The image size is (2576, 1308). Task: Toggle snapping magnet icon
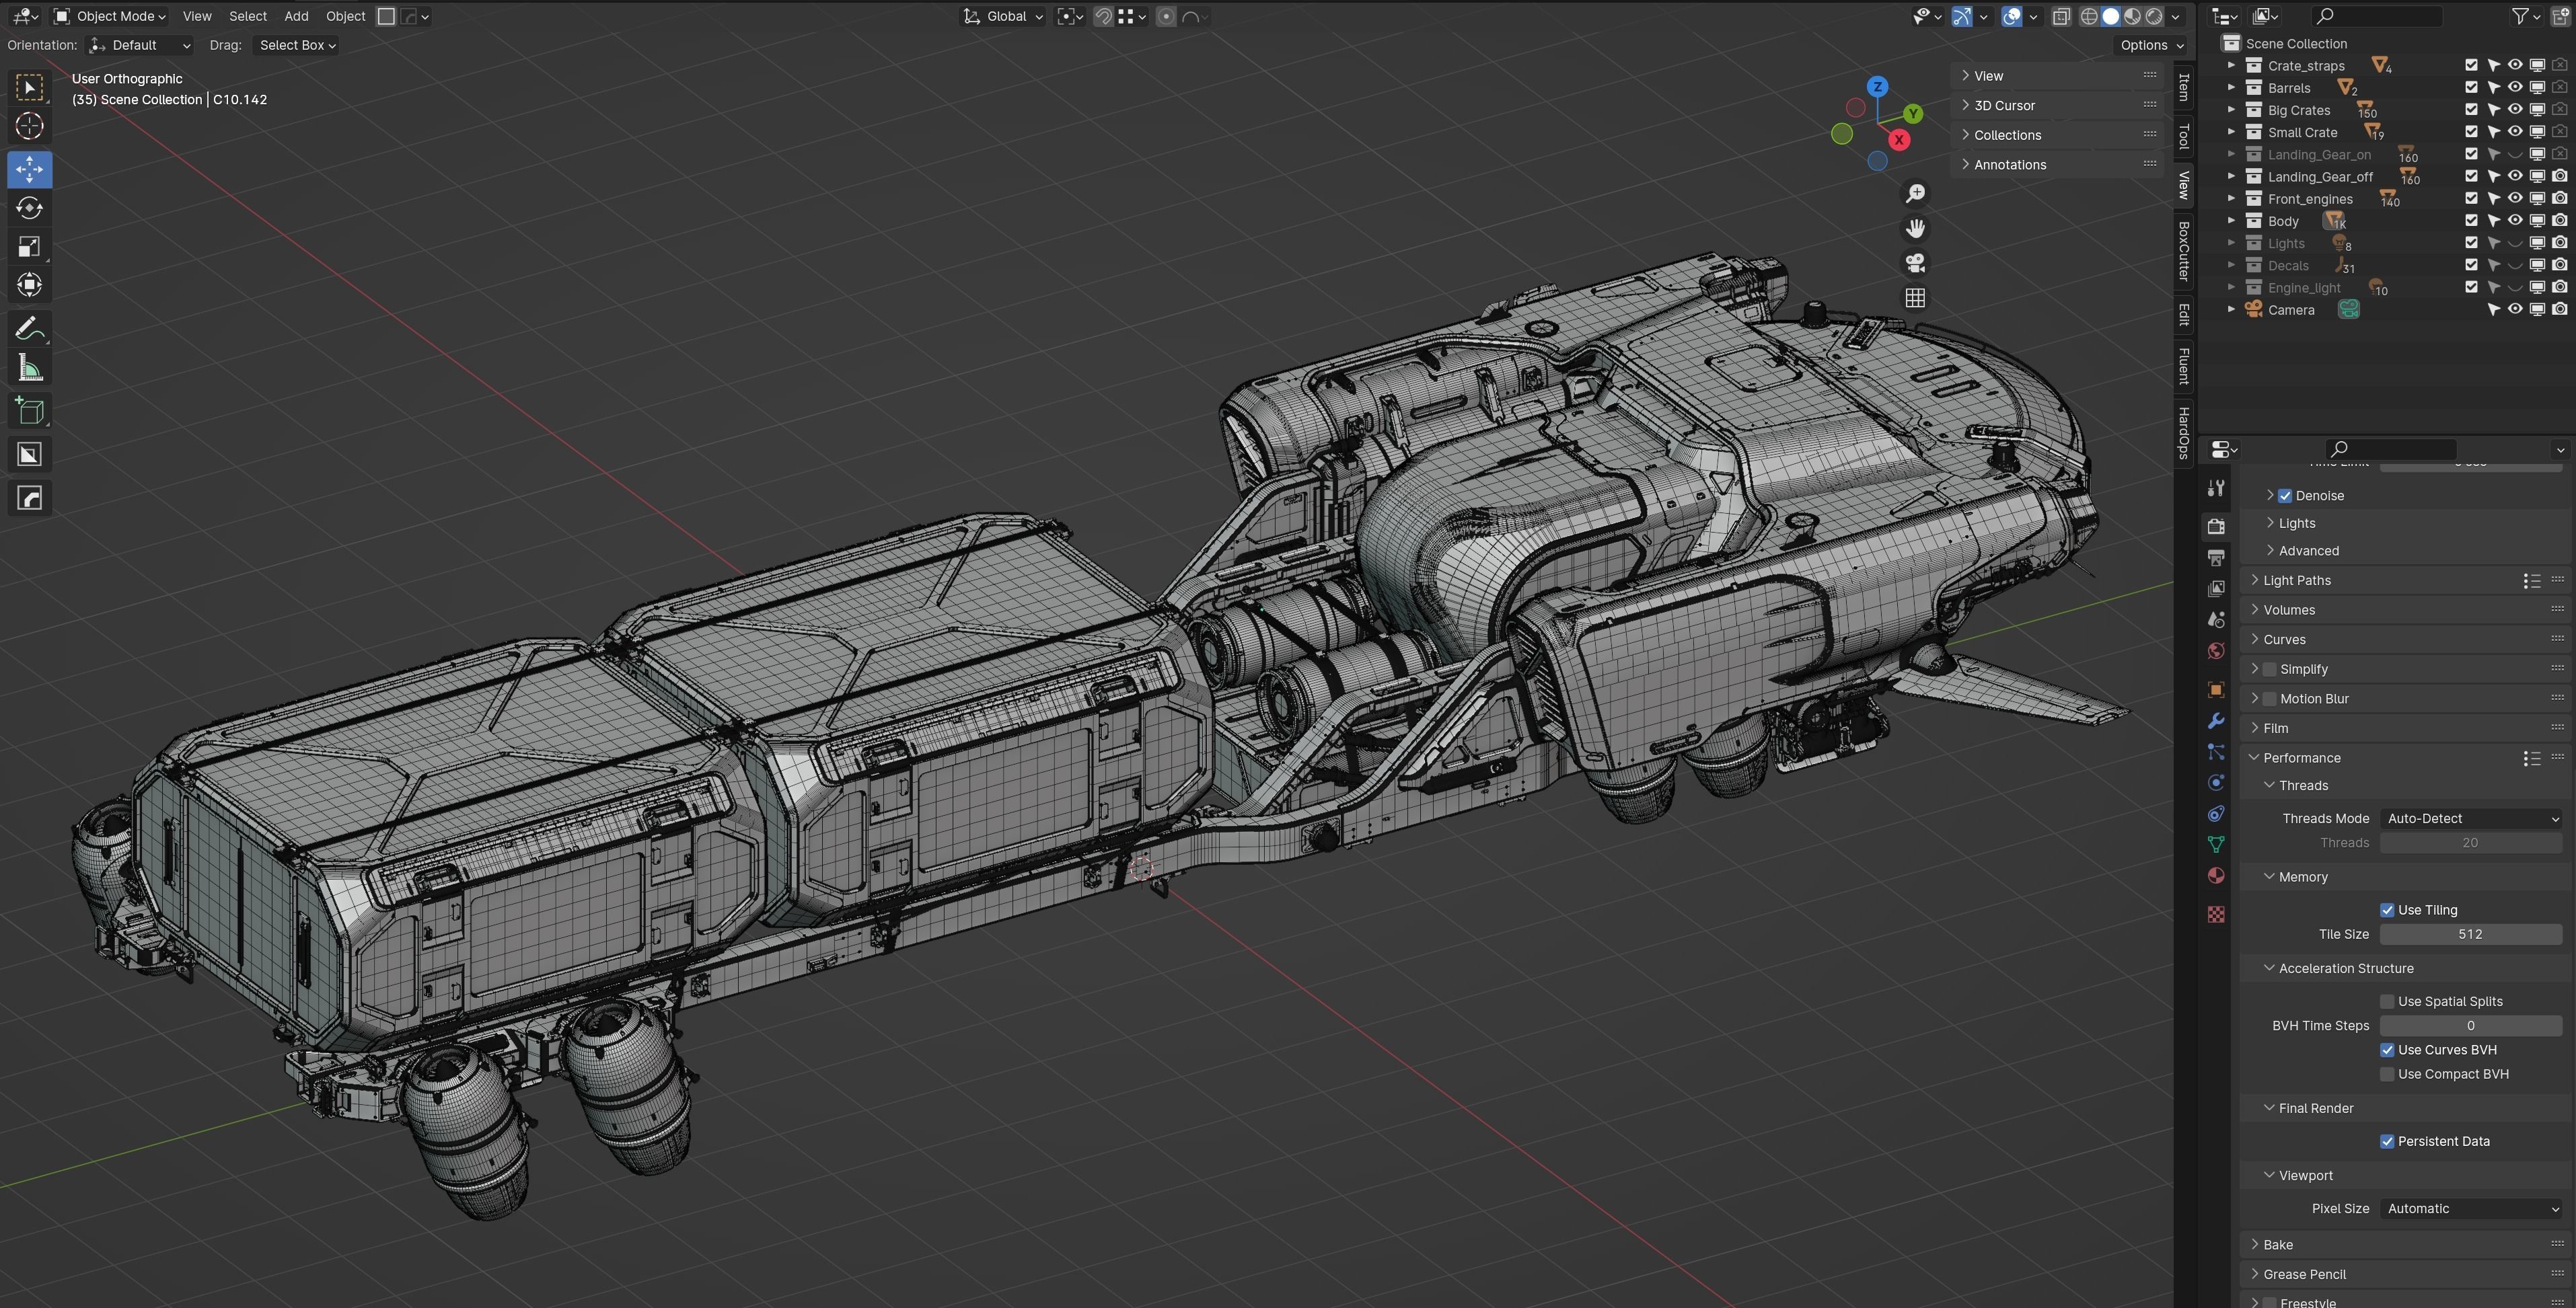point(1103,16)
